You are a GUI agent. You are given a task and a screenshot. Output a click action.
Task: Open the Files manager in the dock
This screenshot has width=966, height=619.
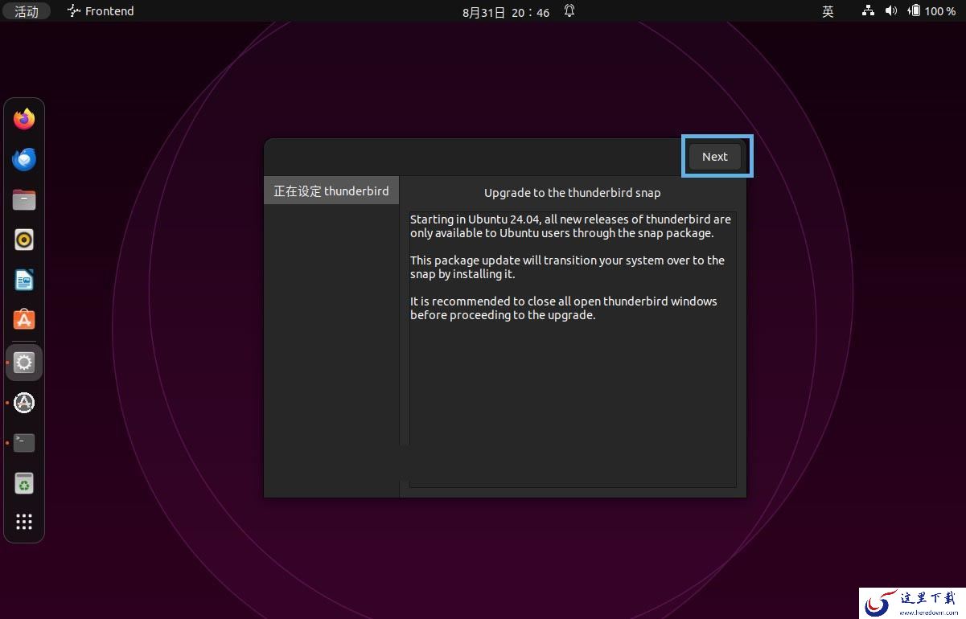[x=24, y=199]
